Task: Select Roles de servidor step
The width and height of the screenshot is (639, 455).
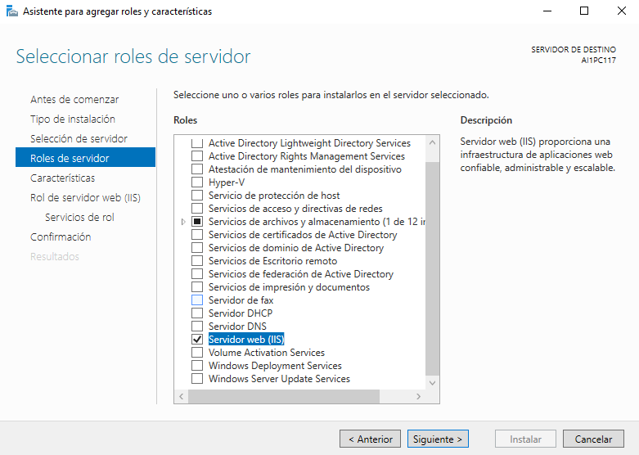Action: coord(85,158)
